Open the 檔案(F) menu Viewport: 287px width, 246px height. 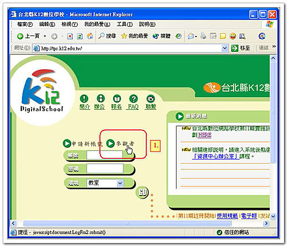[x=25, y=24]
